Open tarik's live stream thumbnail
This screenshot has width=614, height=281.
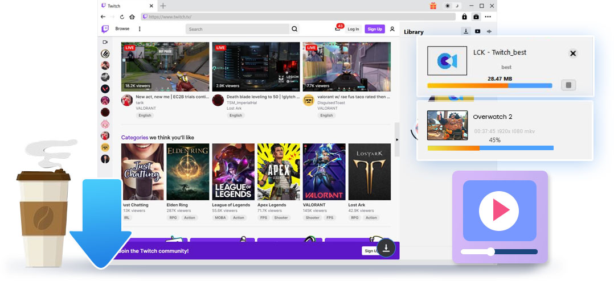pos(165,67)
